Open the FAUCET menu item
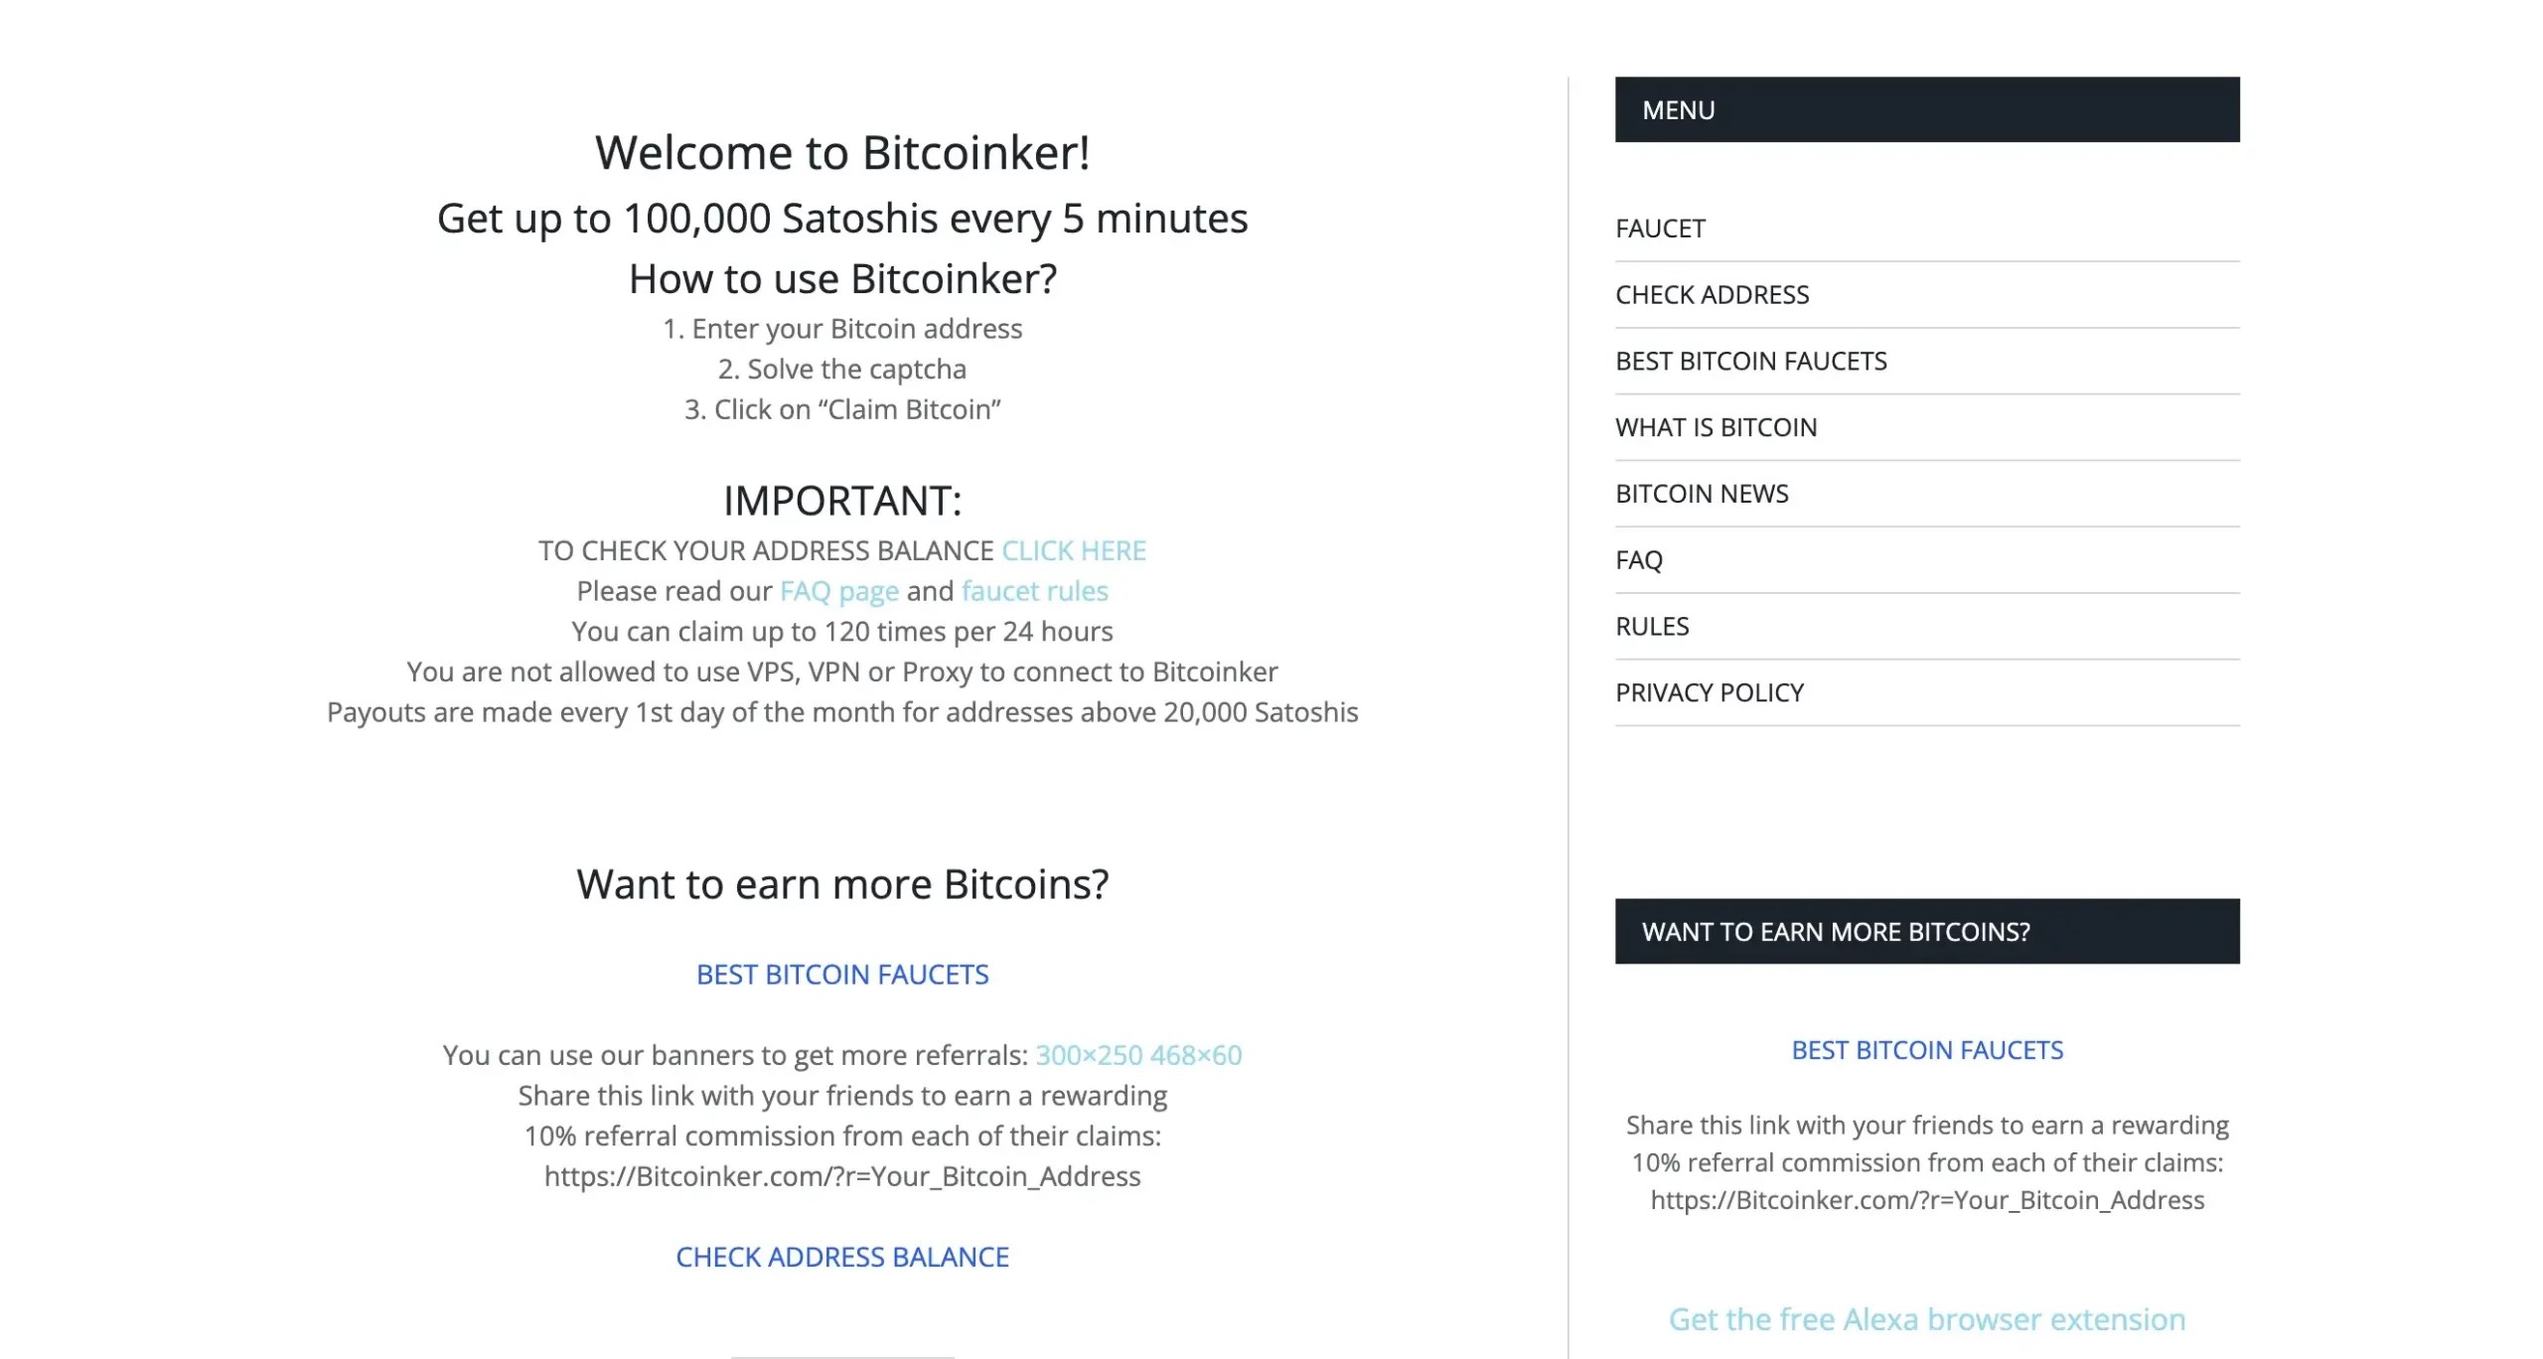This screenshot has height=1359, width=2543. pyautogui.click(x=1660, y=227)
